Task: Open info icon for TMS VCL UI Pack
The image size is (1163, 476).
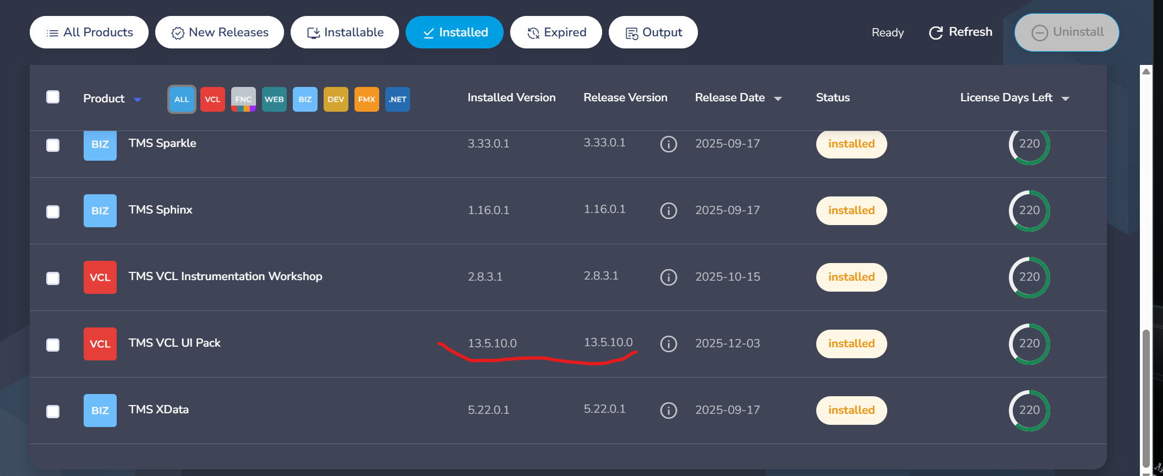Action: point(668,344)
